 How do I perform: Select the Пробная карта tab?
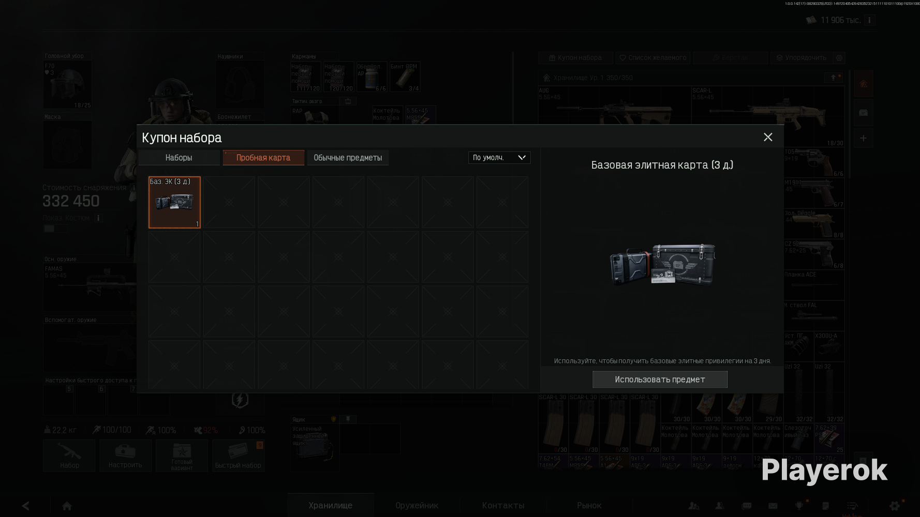[263, 158]
